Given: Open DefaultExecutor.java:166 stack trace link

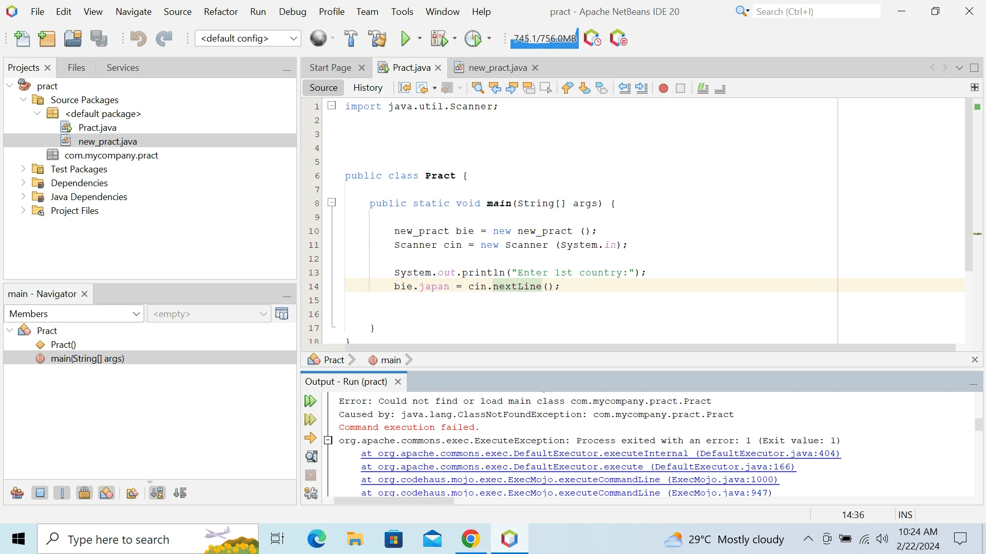Looking at the screenshot, I should coord(578,467).
